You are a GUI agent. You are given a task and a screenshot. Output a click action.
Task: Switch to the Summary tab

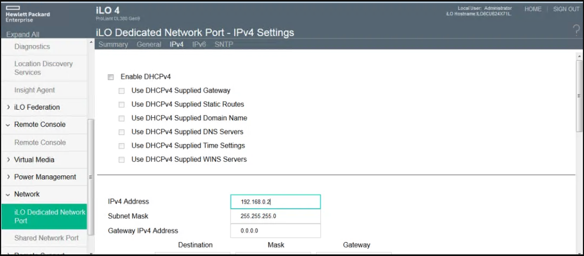point(113,45)
